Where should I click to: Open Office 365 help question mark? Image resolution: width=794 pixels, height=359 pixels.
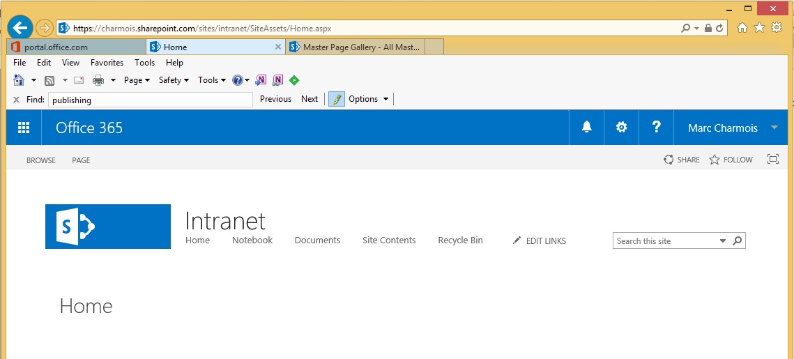(x=656, y=127)
